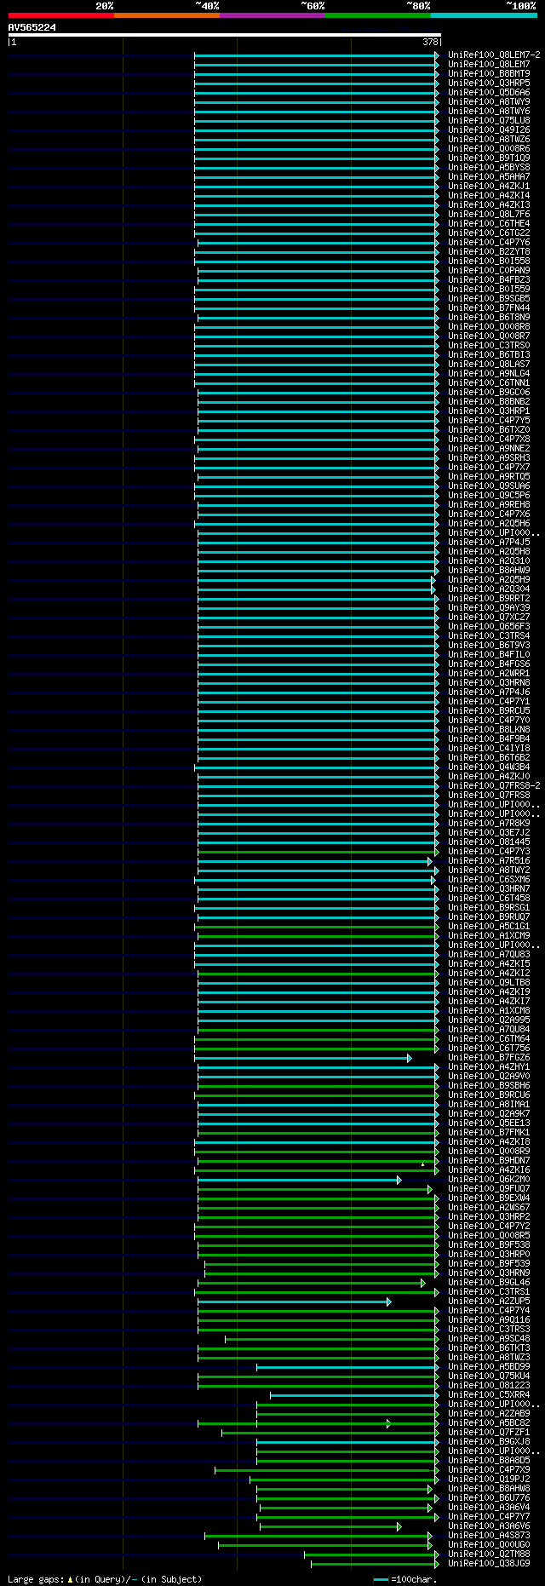Click alignment arrowhead for UniRef100_A2ZUP5
This screenshot has width=545, height=1586.
tap(389, 1302)
